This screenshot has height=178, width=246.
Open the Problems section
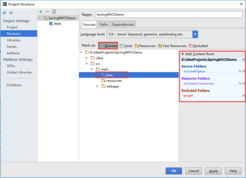click(x=14, y=85)
